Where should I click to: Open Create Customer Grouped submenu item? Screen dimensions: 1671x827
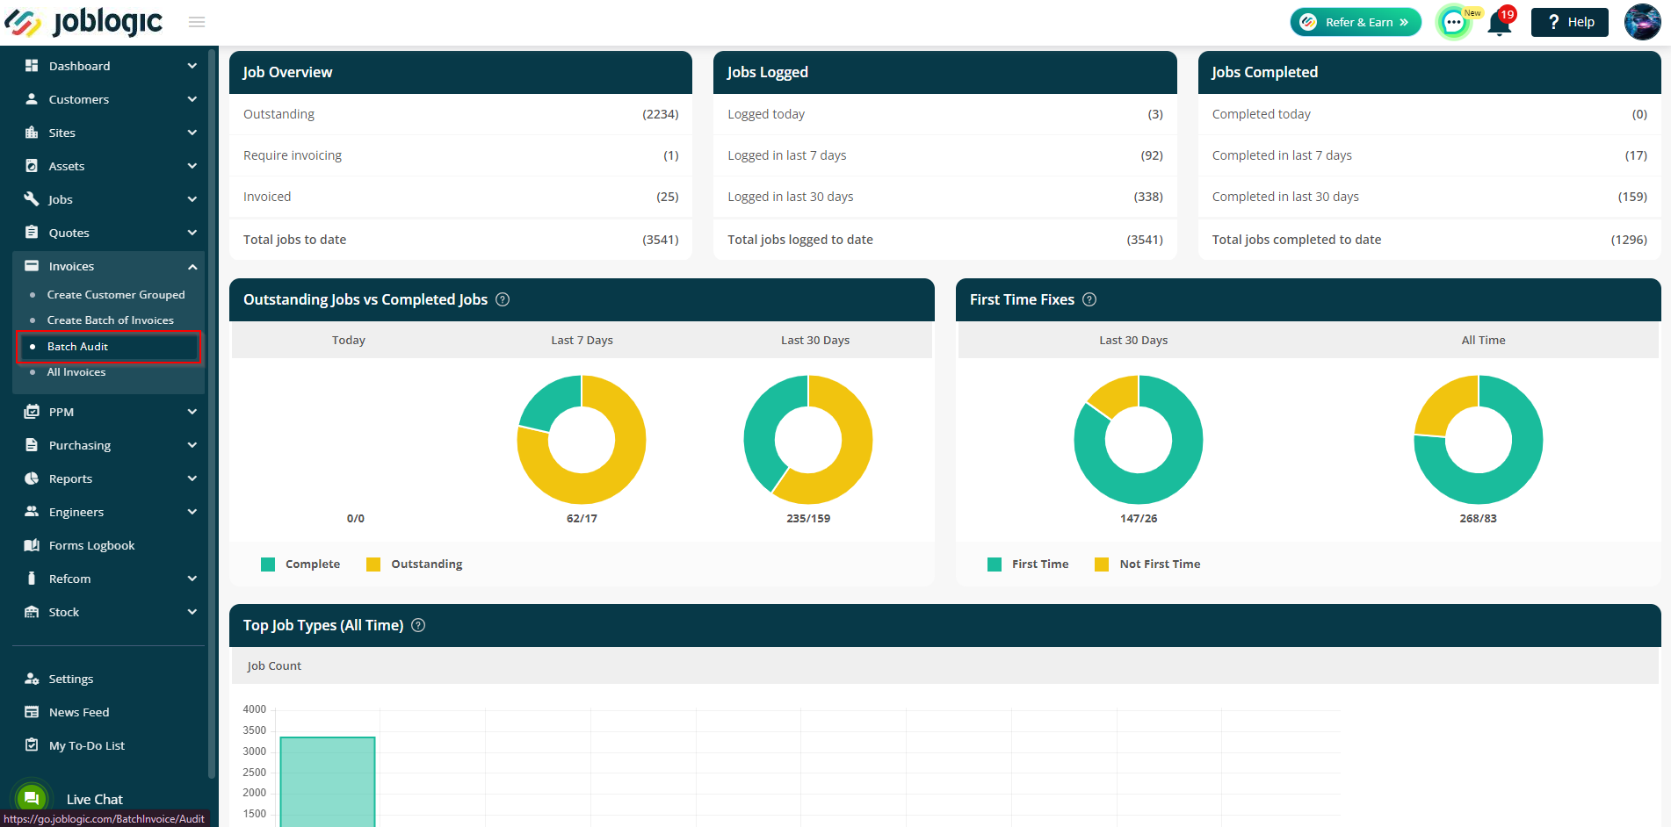pyautogui.click(x=116, y=295)
